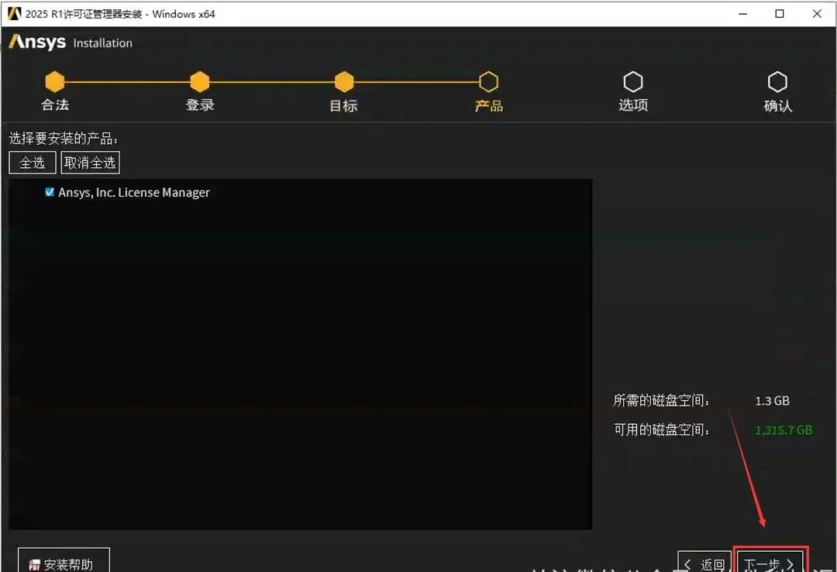Screen dimensions: 837x572
Task: Close the installer window
Action: point(817,14)
